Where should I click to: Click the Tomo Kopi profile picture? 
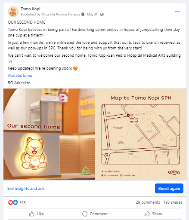(x=13, y=12)
